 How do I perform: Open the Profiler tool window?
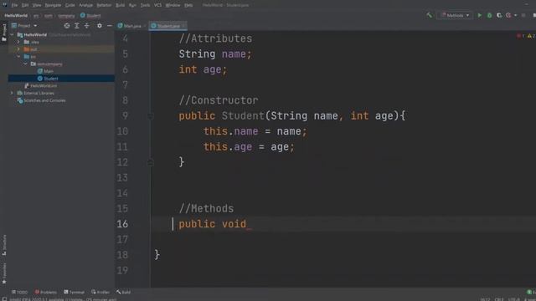tap(100, 292)
